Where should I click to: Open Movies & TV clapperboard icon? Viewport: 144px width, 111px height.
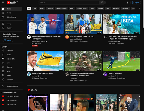pyautogui.click(x=3, y=59)
